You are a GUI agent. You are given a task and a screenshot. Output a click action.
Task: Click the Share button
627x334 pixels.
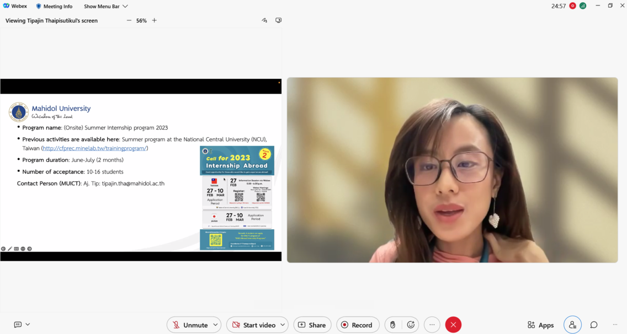pos(312,325)
